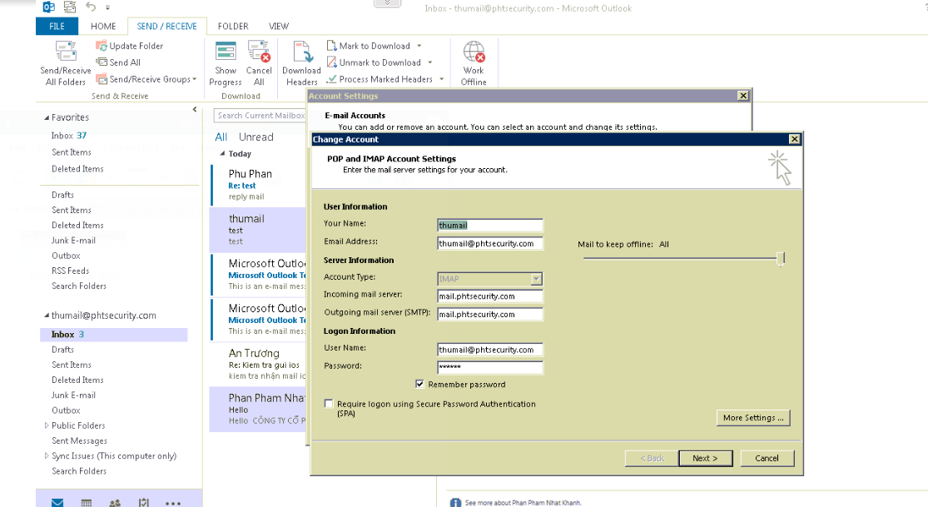This screenshot has height=507, width=928.
Task: Close the Account Settings dialog
Action: click(x=743, y=96)
